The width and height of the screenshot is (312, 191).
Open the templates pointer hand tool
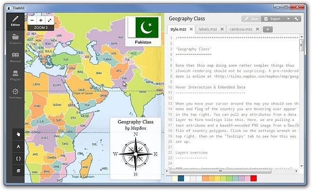(18, 134)
